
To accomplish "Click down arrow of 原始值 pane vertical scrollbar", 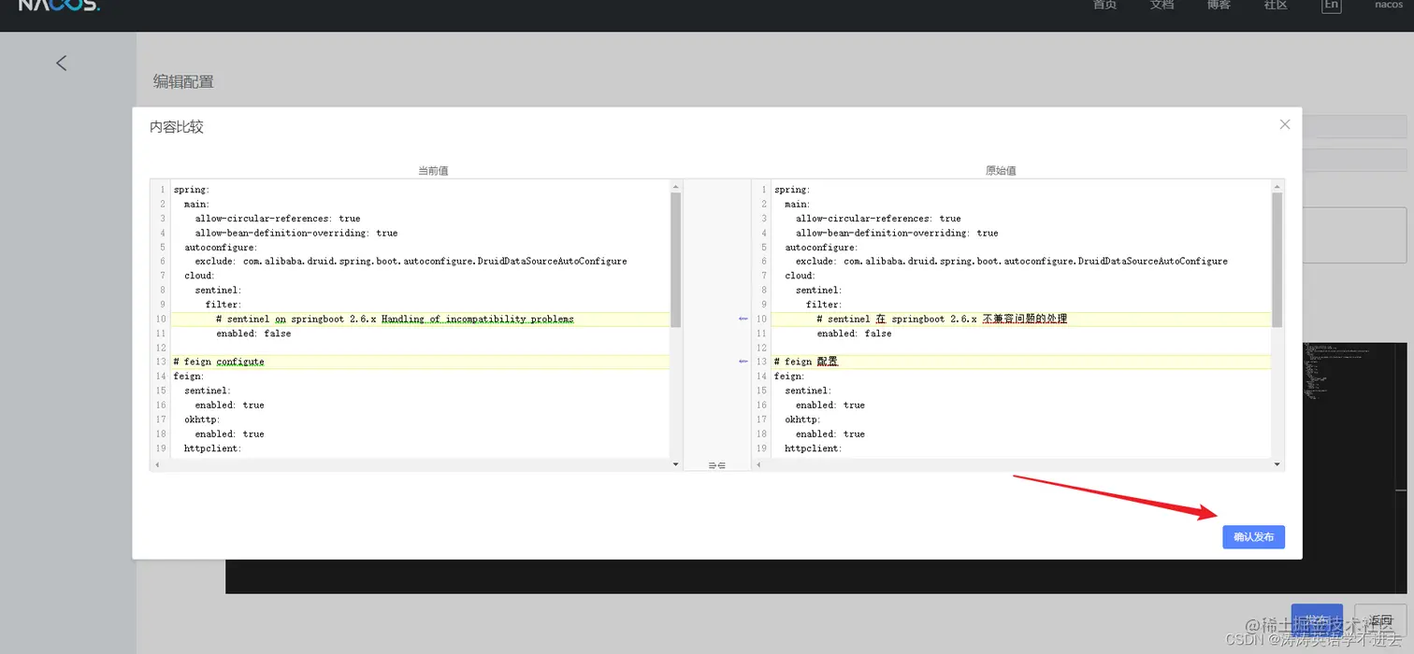I will (x=1277, y=464).
